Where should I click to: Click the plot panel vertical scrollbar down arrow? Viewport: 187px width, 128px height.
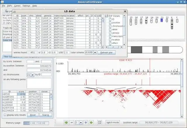182,117
